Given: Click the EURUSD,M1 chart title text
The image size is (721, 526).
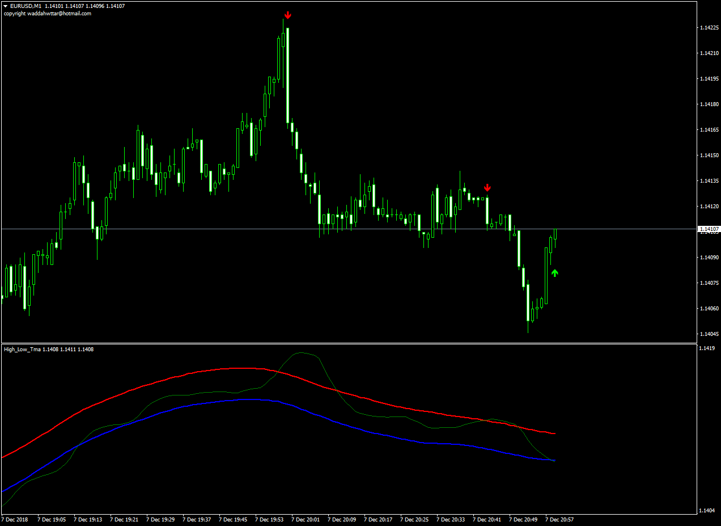Looking at the screenshot, I should (26, 6).
